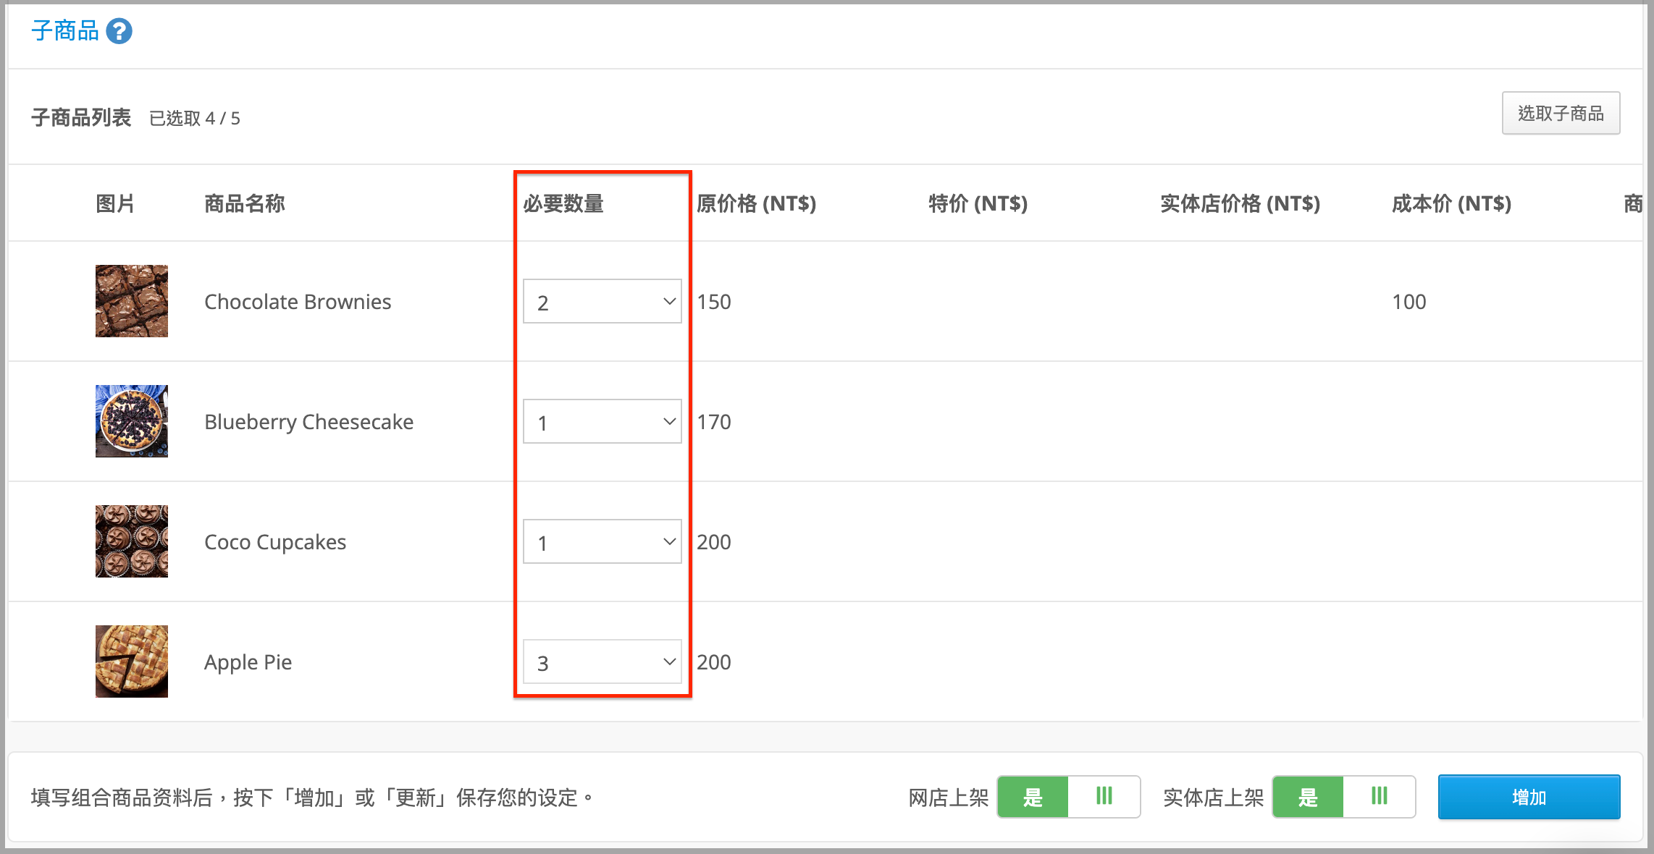Expand the quantity dropdown for Chocolate Brownies
Image resolution: width=1654 pixels, height=854 pixels.
(x=603, y=301)
